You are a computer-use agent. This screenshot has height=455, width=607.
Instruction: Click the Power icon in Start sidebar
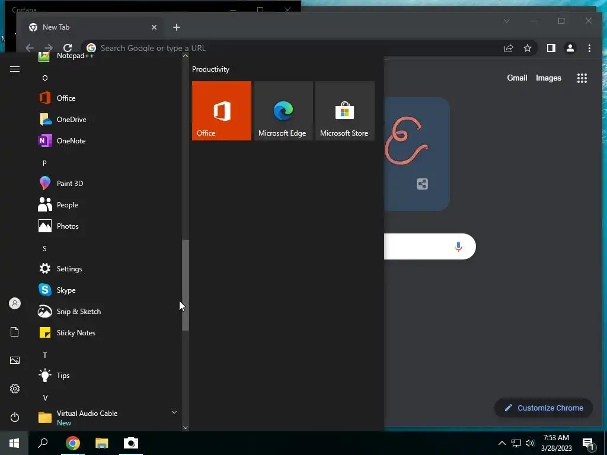pos(15,417)
